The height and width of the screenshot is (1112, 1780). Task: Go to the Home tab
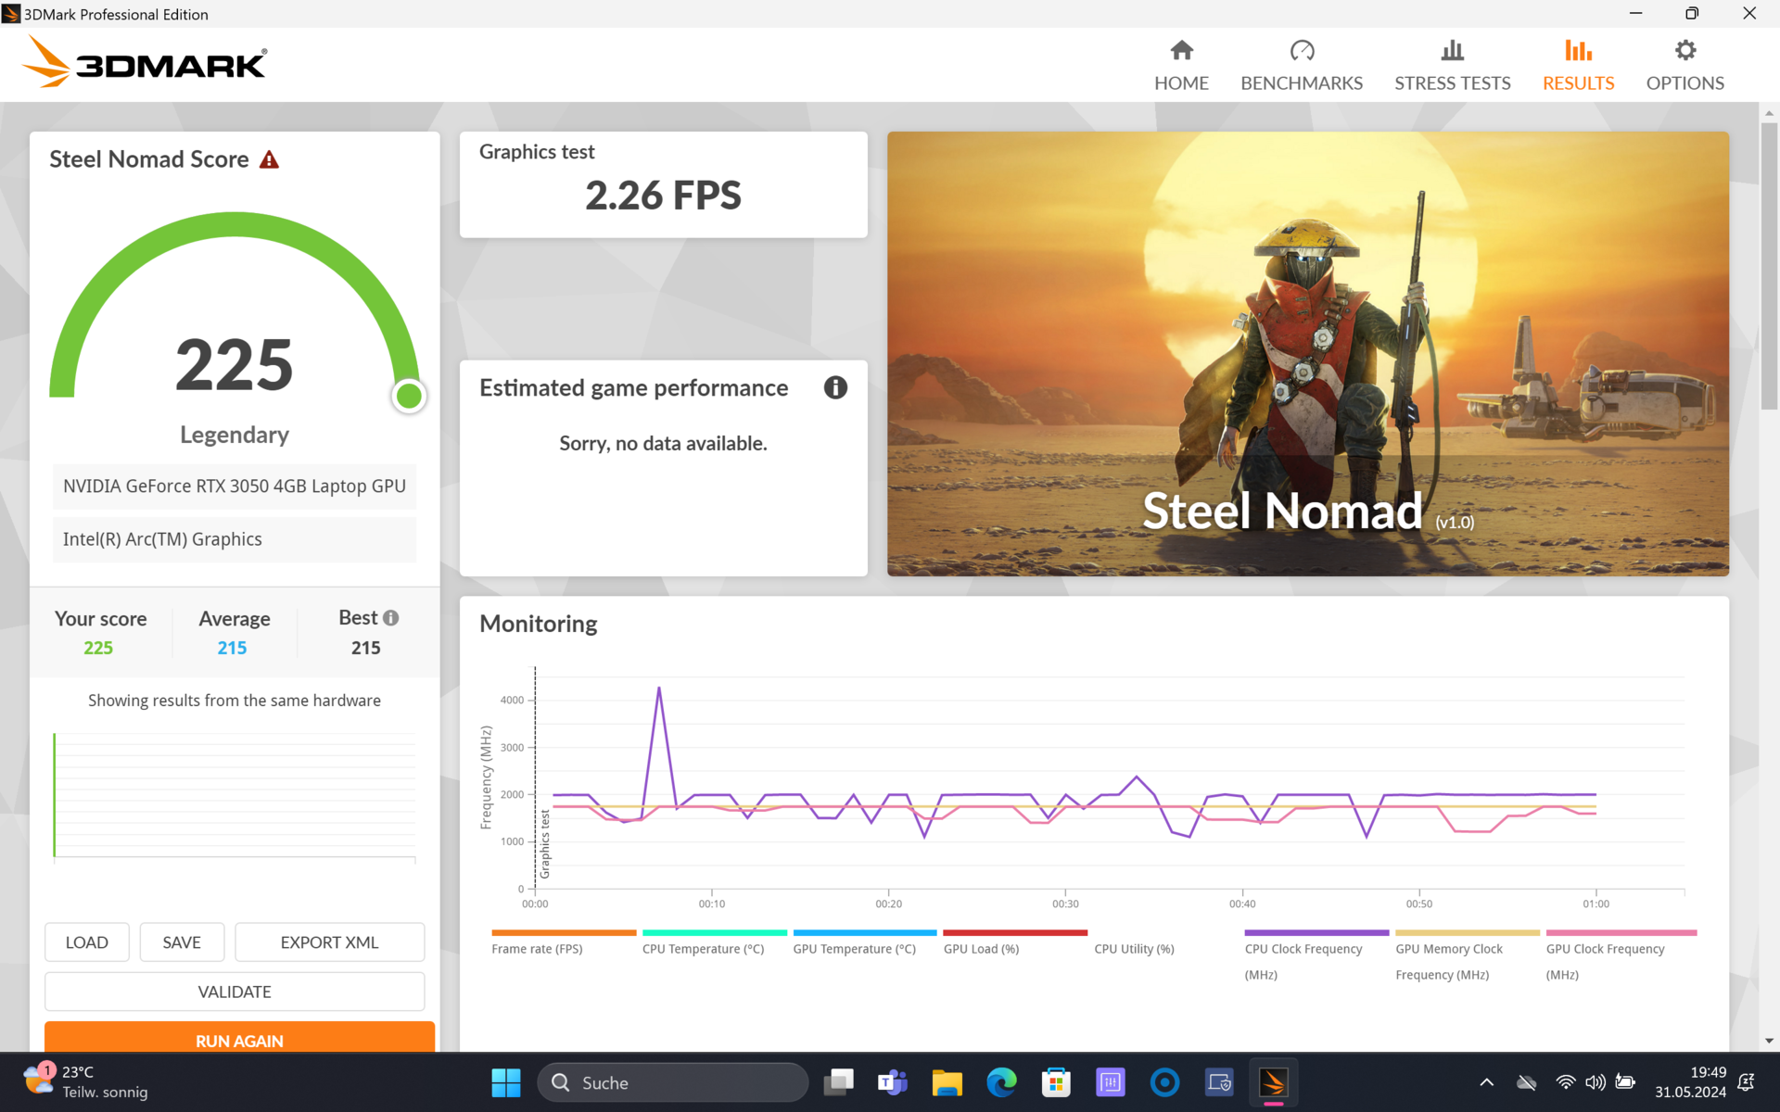[1180, 65]
